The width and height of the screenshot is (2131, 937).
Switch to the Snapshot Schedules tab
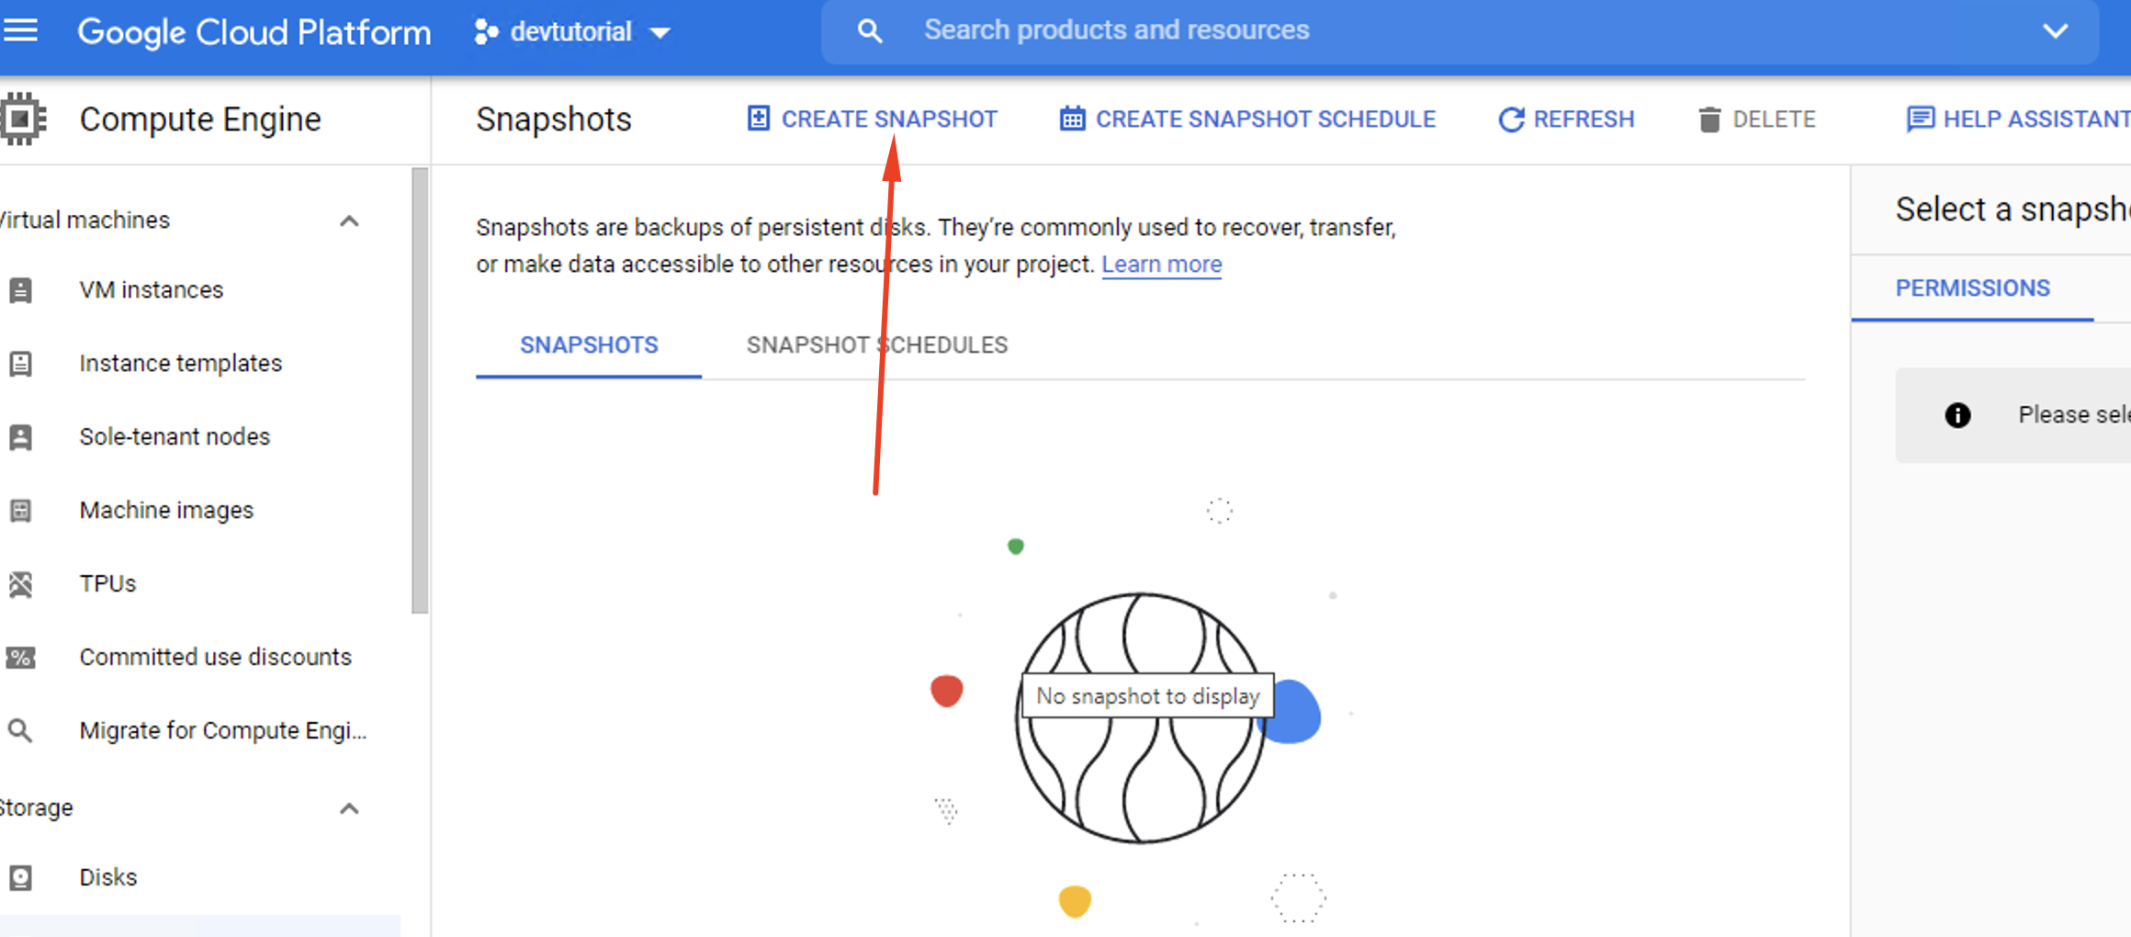click(876, 345)
